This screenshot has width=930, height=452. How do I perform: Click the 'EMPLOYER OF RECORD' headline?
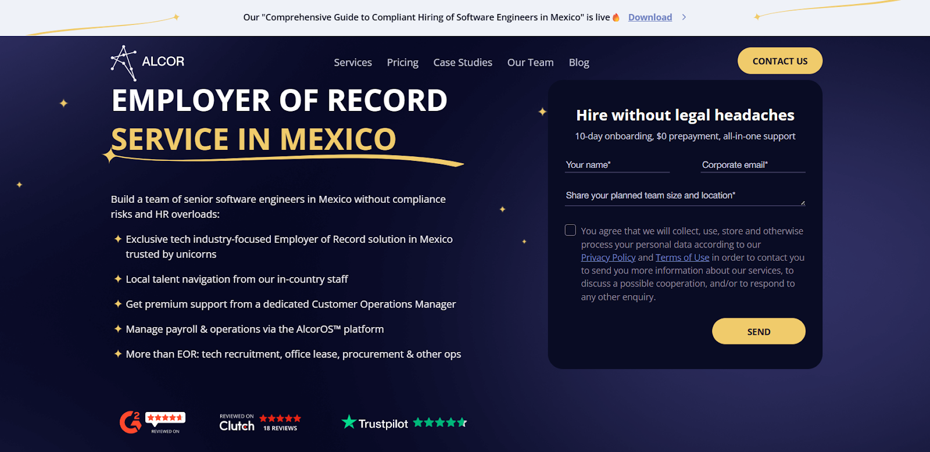pos(279,101)
